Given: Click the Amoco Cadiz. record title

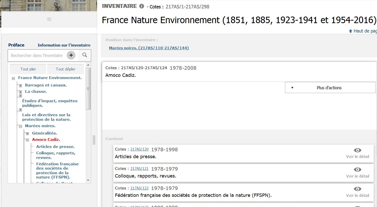Looking at the screenshot, I should (x=120, y=75).
